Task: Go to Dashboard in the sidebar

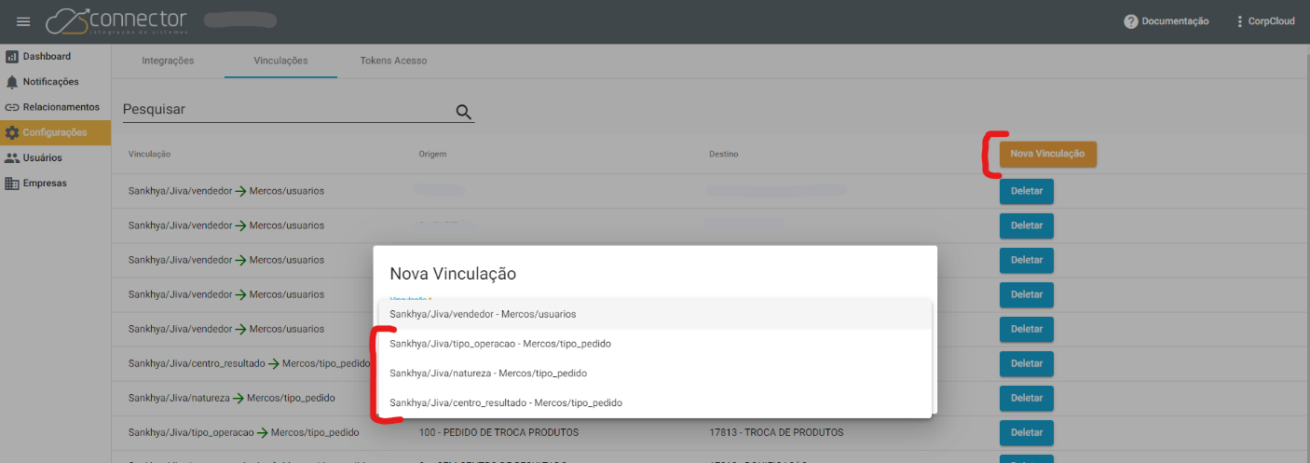Action: (55, 56)
